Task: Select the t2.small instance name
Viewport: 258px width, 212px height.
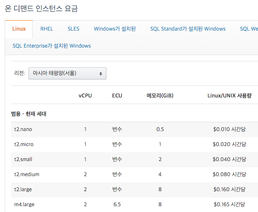Action: click(x=23, y=159)
